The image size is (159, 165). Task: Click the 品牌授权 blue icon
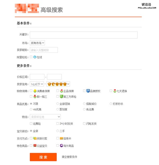[x=88, y=91]
